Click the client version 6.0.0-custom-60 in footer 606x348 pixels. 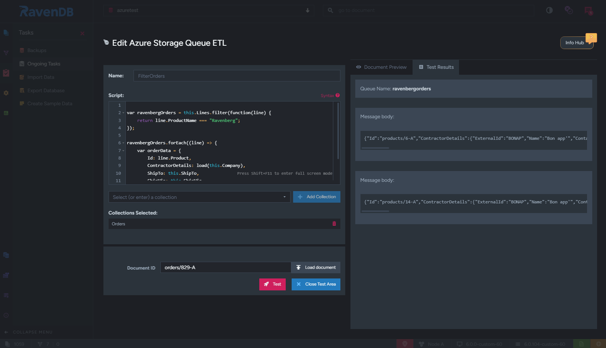(480, 344)
